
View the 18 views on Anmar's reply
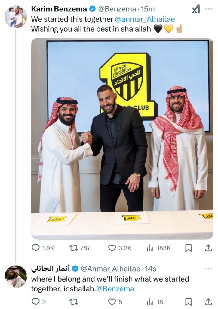click(x=150, y=301)
